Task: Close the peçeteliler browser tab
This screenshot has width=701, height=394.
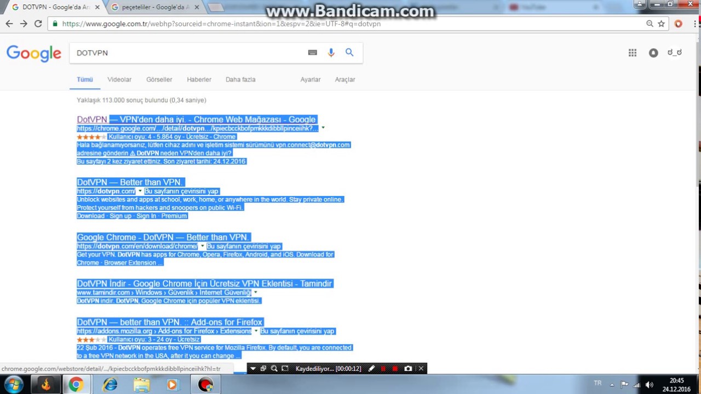Action: [197, 7]
